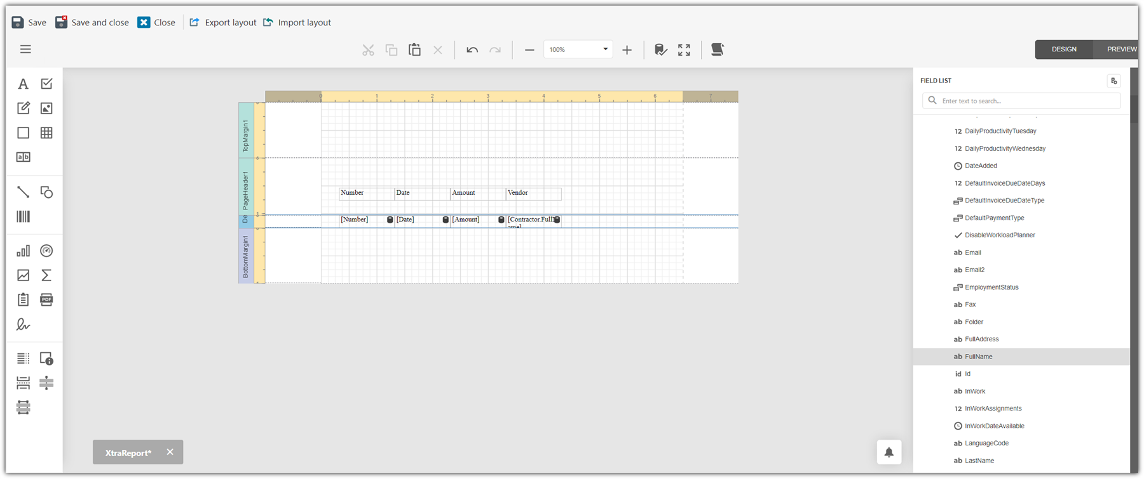Click Save and close
This screenshot has width=1144, height=479.
click(x=92, y=22)
